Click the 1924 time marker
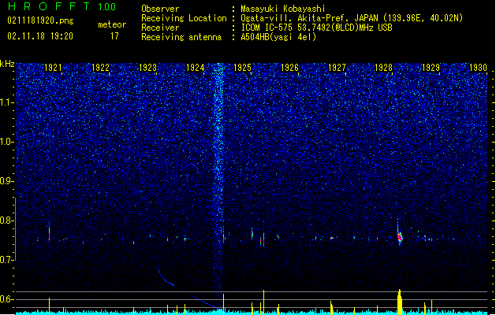This screenshot has width=496, height=315. [196, 68]
